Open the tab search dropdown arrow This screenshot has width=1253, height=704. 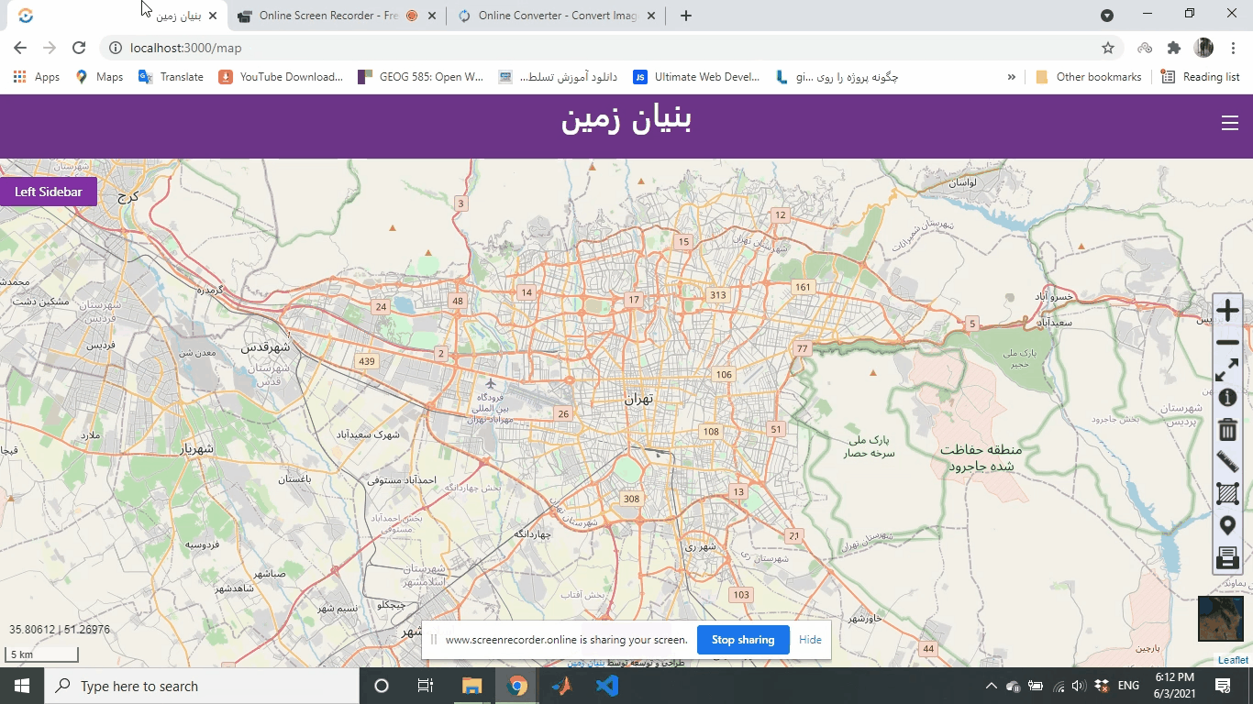(x=1107, y=16)
